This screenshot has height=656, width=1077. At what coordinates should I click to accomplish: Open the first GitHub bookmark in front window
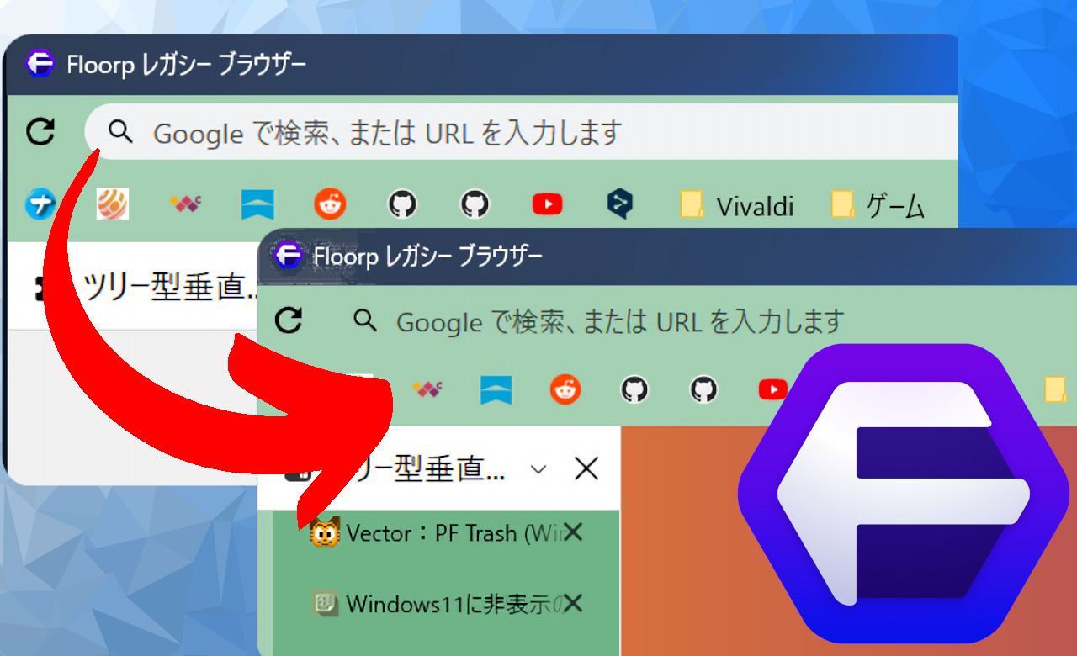tap(634, 389)
